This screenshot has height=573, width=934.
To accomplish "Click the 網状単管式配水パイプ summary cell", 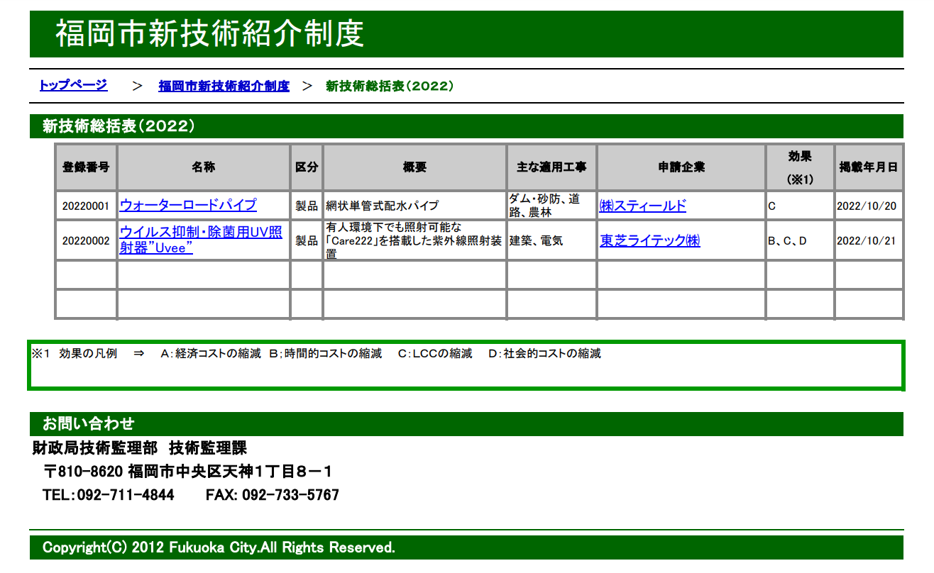I will pos(414,206).
